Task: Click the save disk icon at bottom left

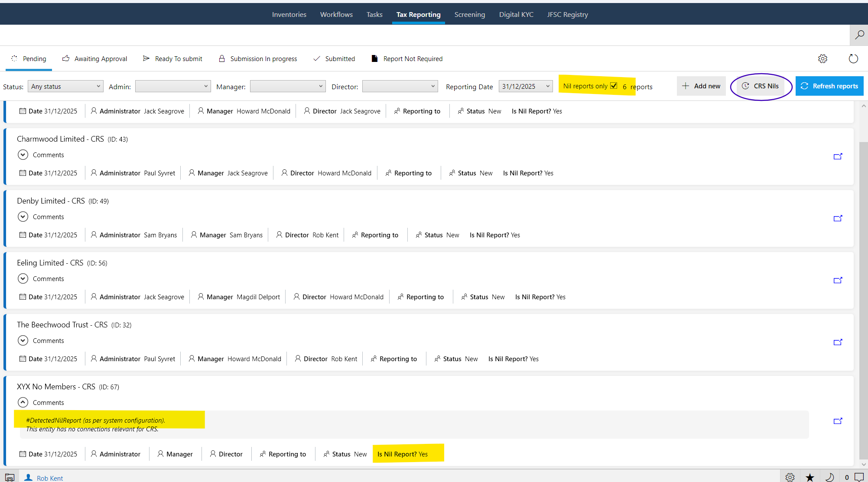Action: (10, 476)
